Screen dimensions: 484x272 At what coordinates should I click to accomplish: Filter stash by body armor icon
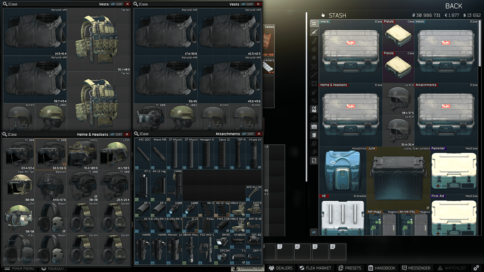coord(314,135)
